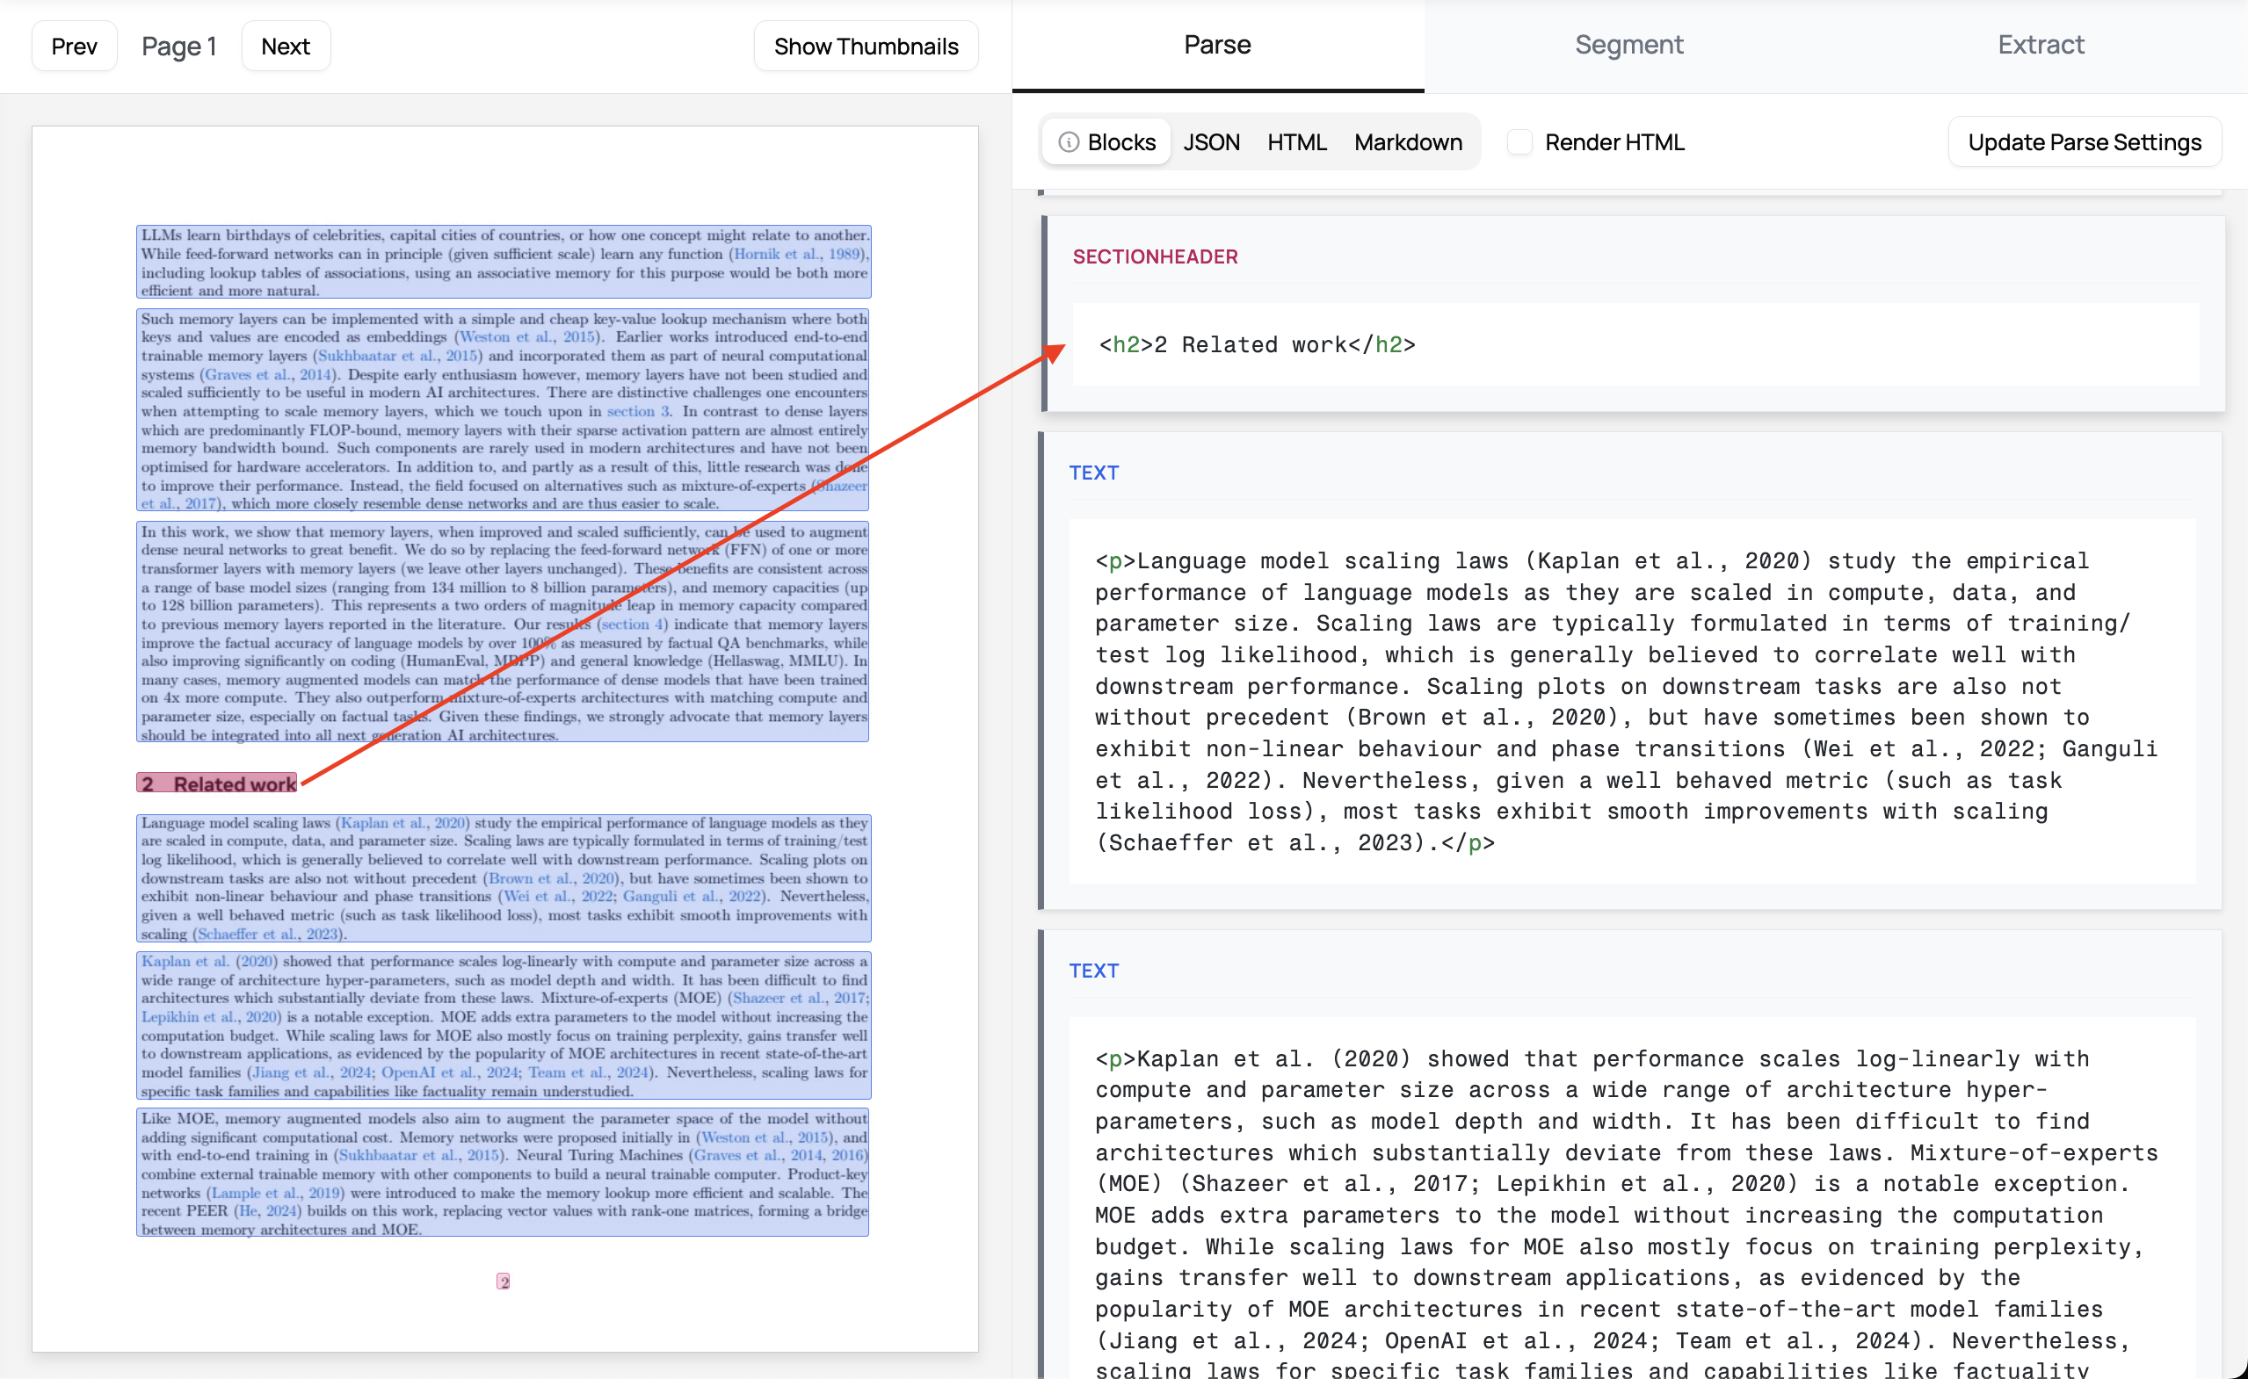Click the page number 2 footer block
This screenshot has height=1379, width=2248.
[503, 1282]
